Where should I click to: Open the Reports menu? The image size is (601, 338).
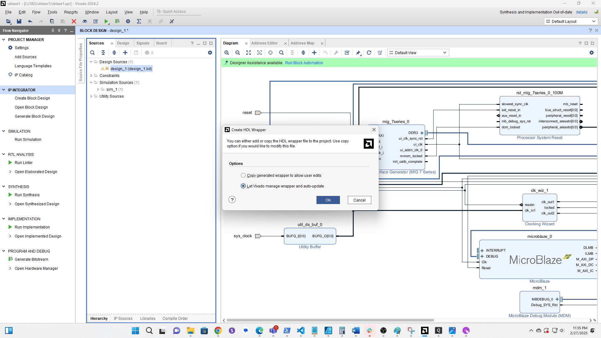pyautogui.click(x=71, y=12)
